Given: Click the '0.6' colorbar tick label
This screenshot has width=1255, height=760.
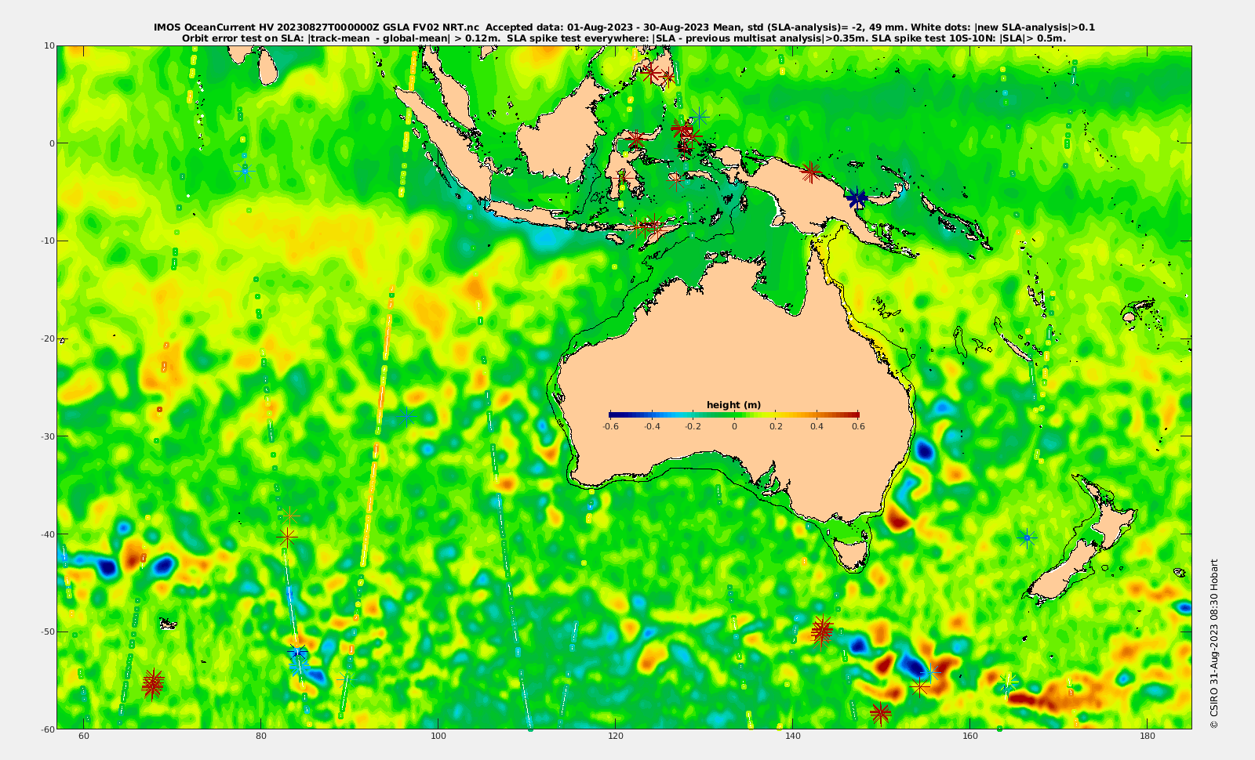Looking at the screenshot, I should click(859, 426).
